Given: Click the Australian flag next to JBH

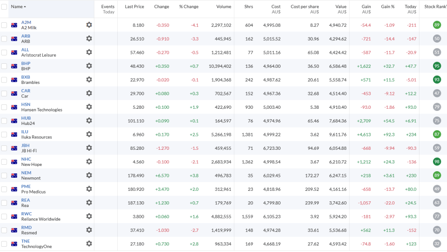Looking at the screenshot, I should click(x=14, y=148).
